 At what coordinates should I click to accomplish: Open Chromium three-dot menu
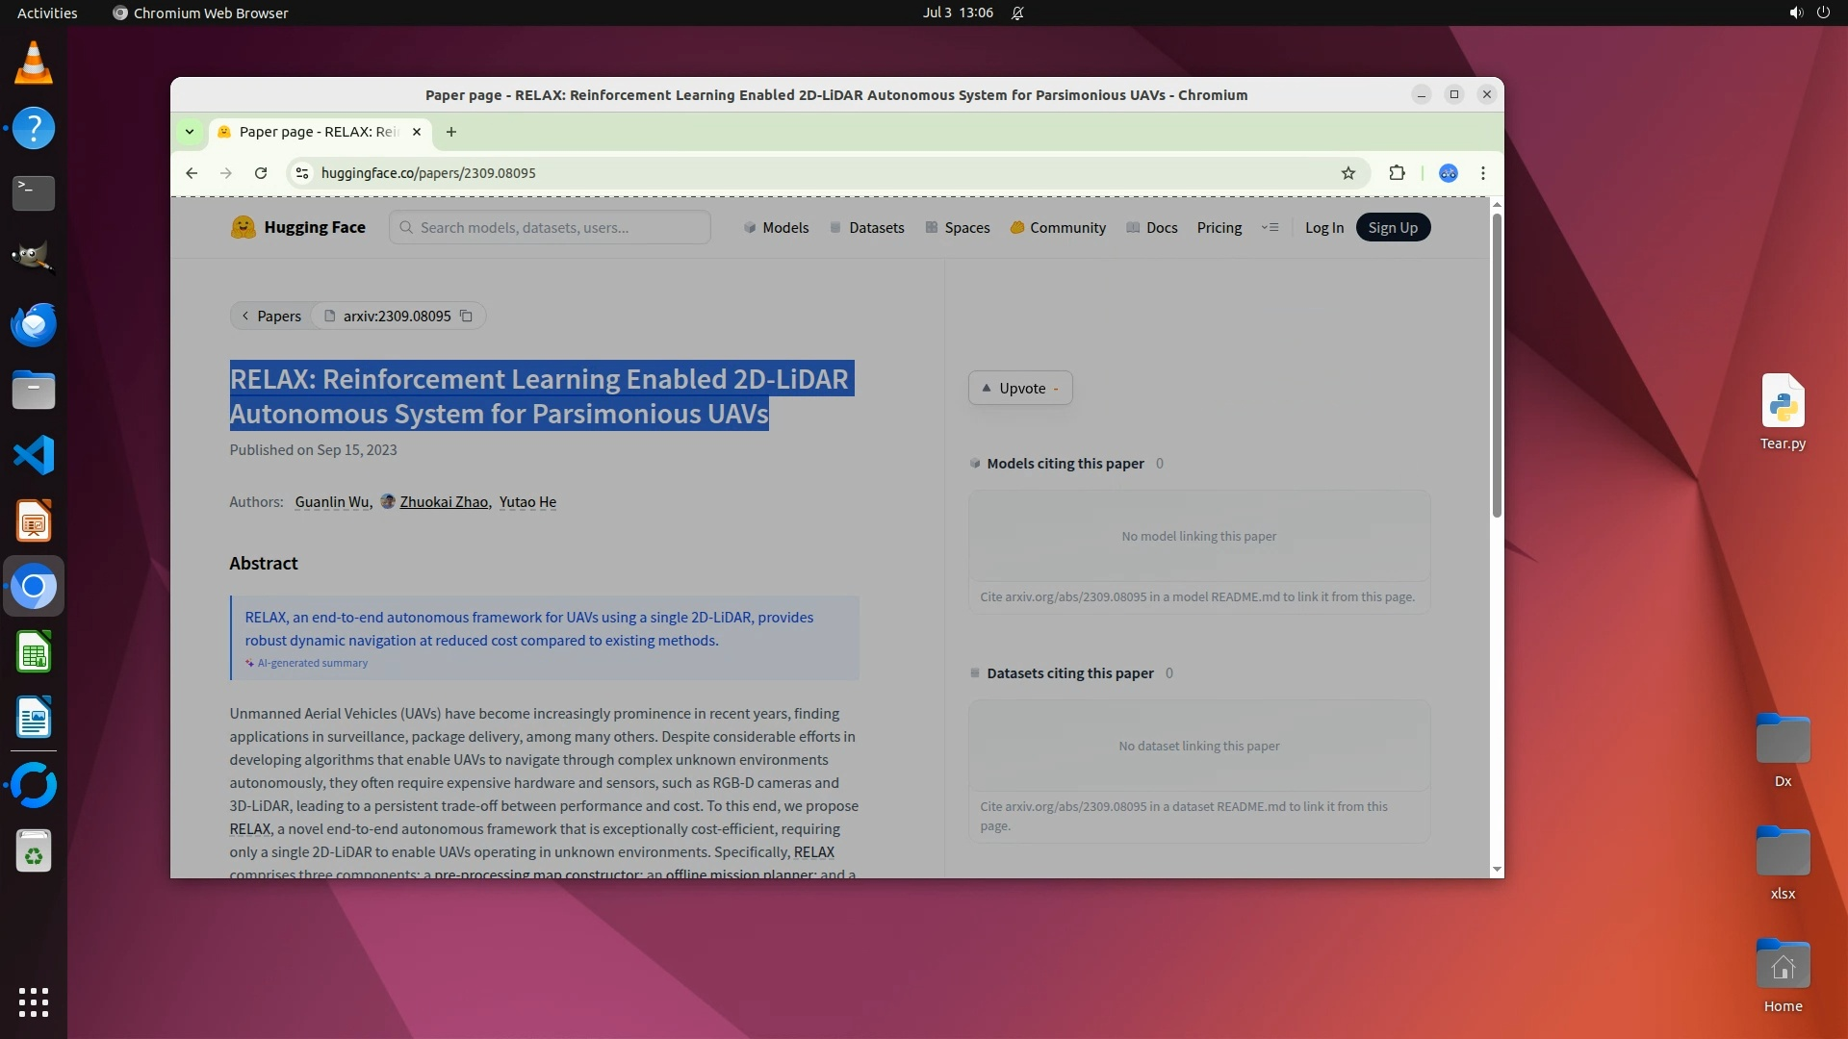pyautogui.click(x=1482, y=173)
